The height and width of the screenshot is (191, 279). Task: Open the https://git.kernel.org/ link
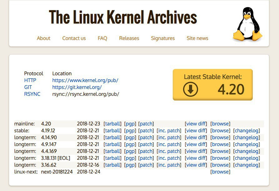coord(77,87)
